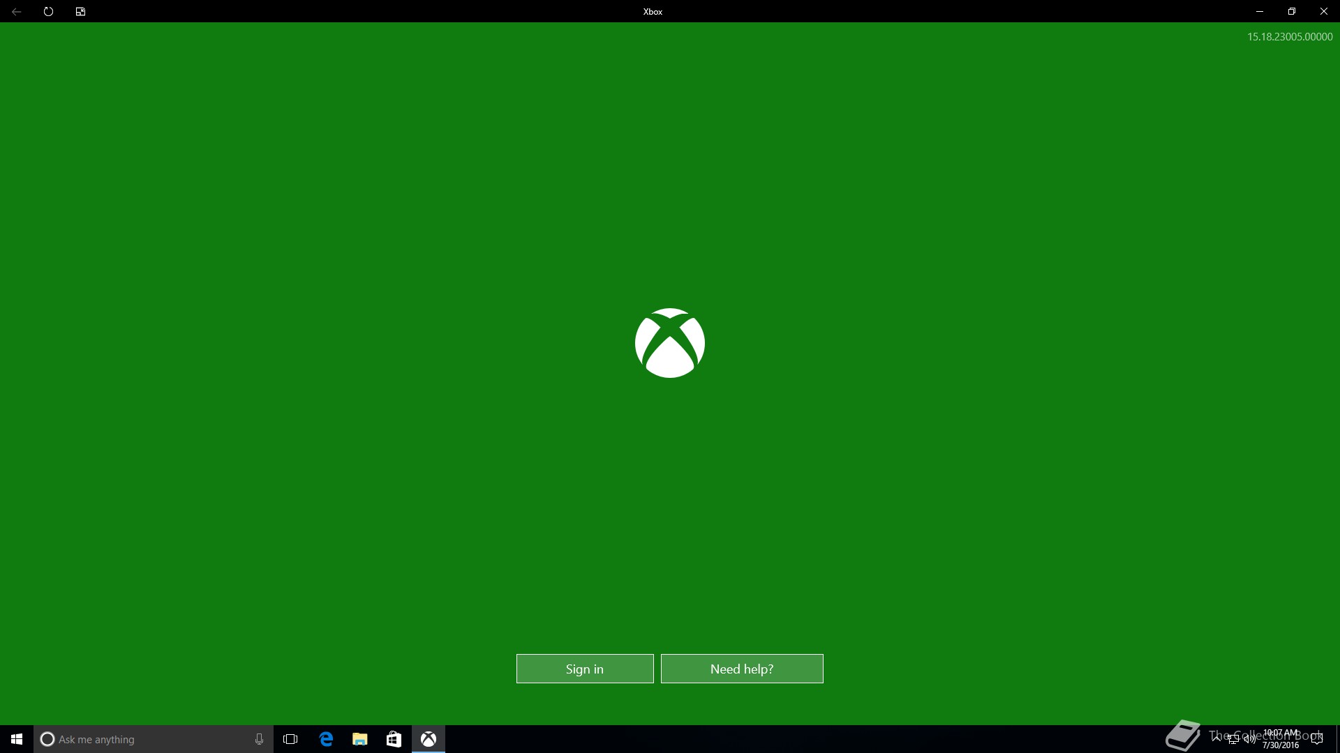Click the Cortana circle icon in search box
Viewport: 1340px width, 753px height.
(x=47, y=739)
